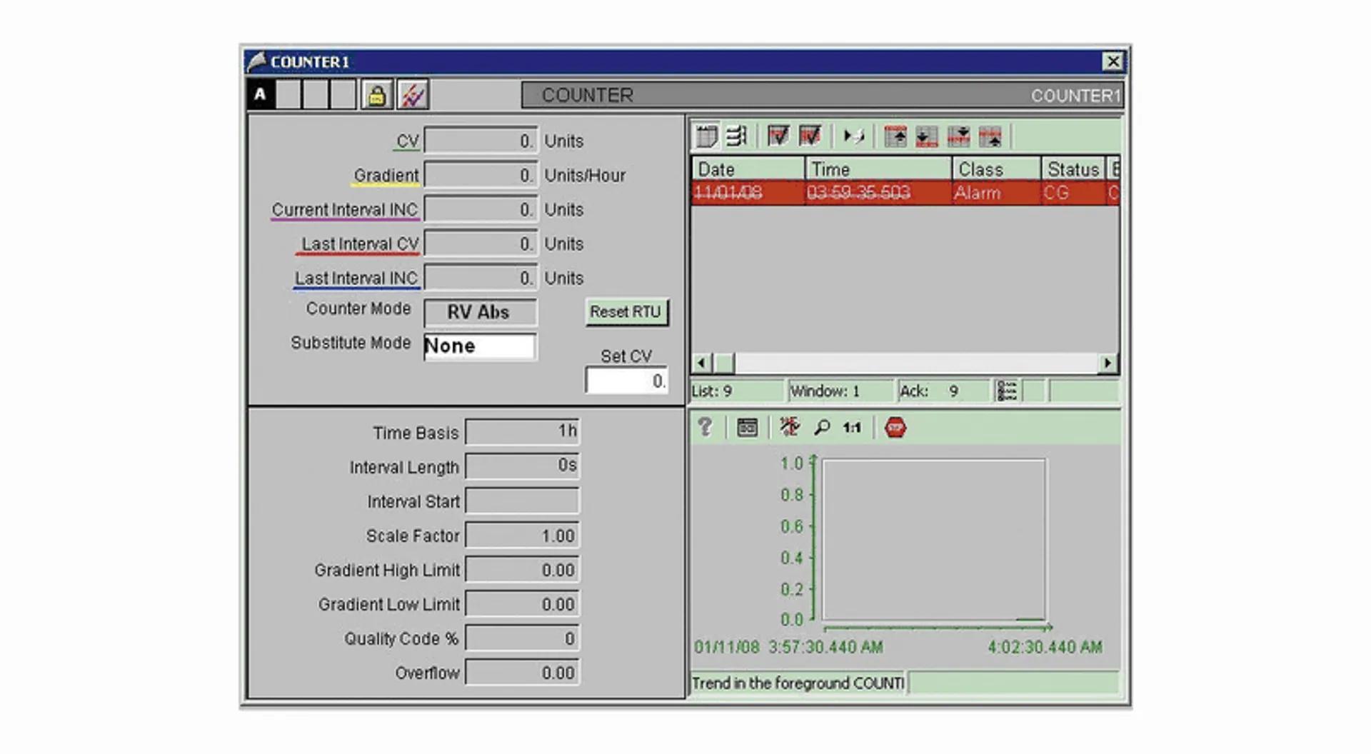Viewport: 1371px width, 754px height.
Task: Click the Reset RTU button
Action: pos(626,312)
